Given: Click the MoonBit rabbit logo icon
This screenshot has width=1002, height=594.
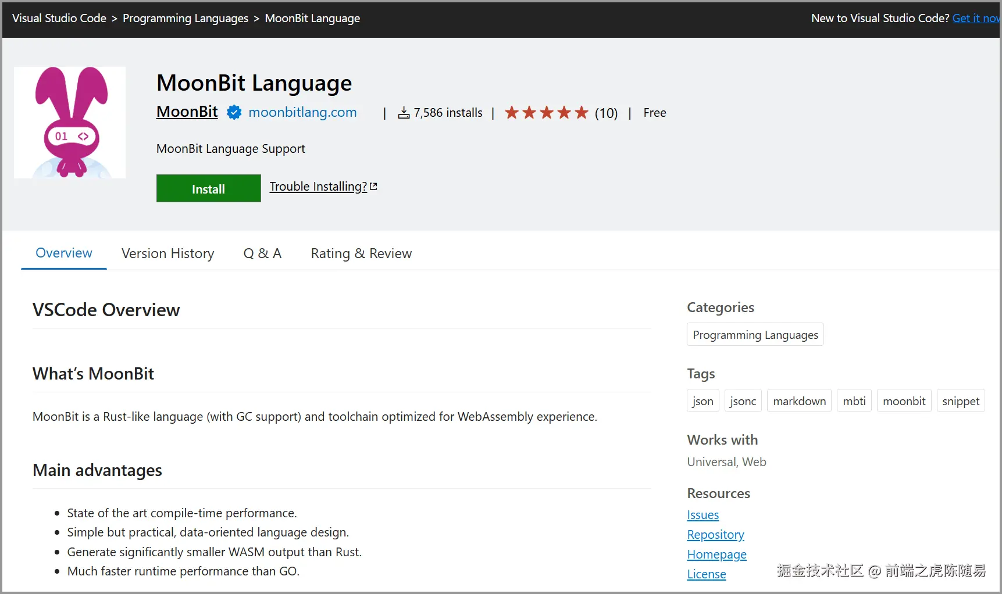Looking at the screenshot, I should [70, 123].
